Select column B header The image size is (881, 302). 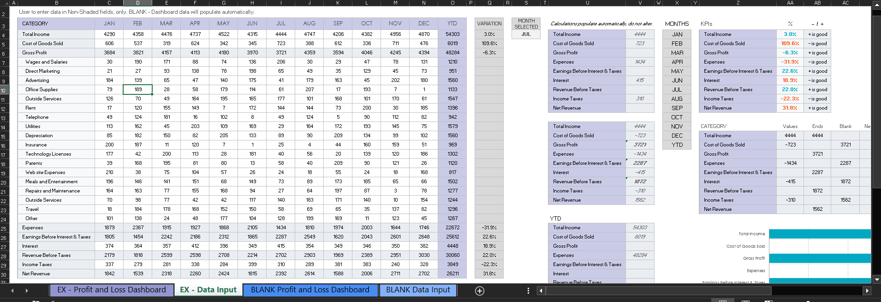point(56,3)
